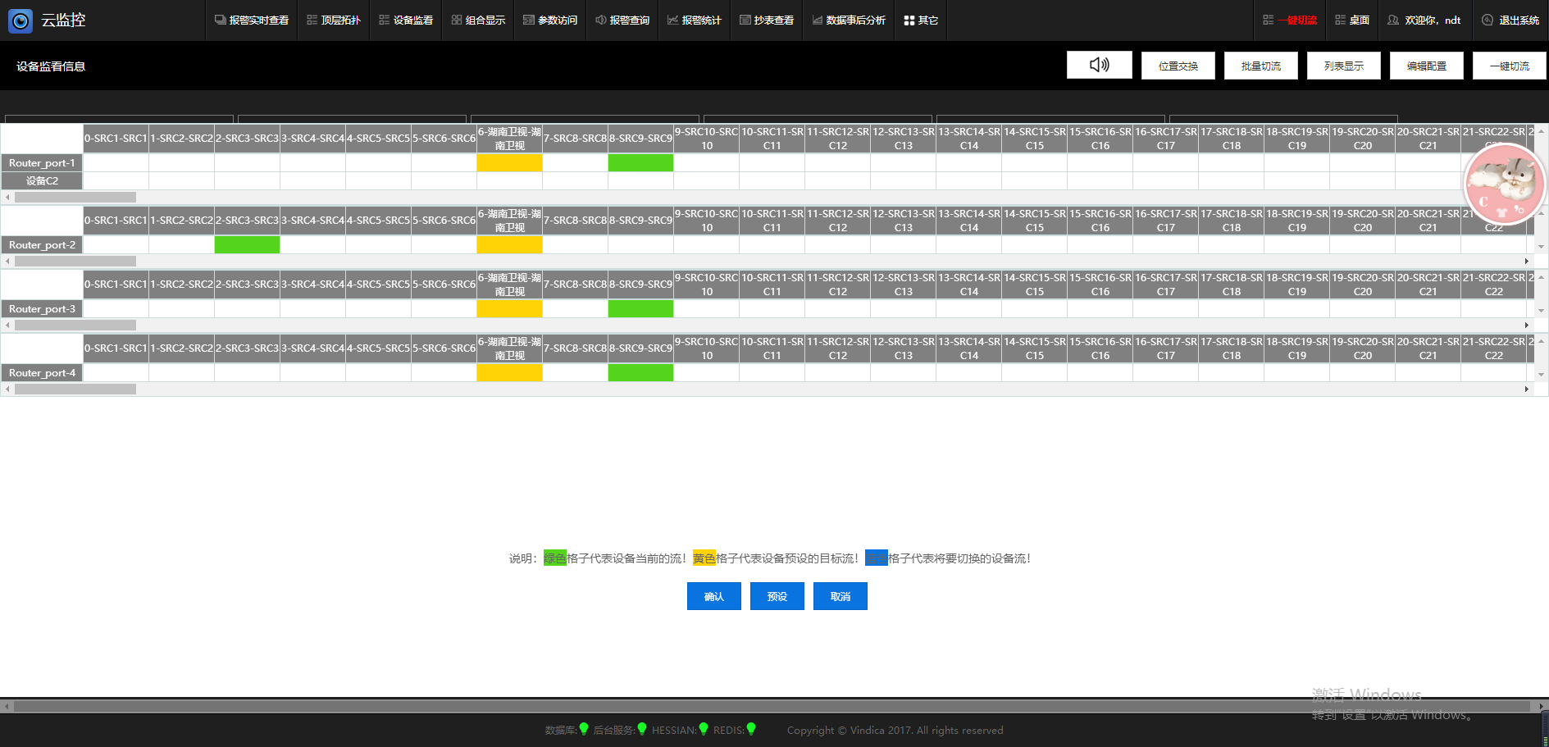Click the 其它 grid menu icon
Viewport: 1549px width, 747px height.
coord(909,20)
